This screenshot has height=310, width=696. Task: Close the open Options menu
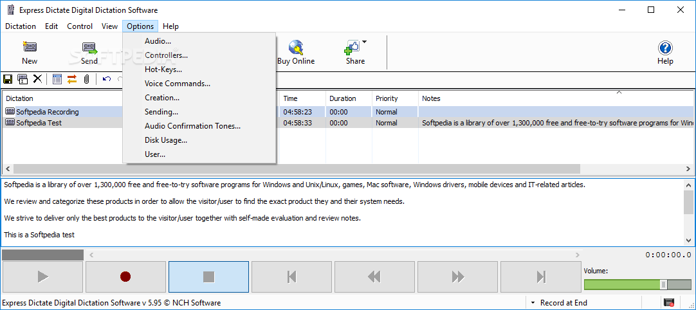(140, 26)
